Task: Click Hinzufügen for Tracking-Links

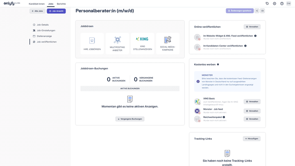Action: point(252,139)
